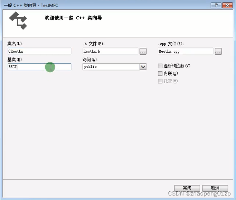Click the 访问(A) label

(x=91, y=60)
